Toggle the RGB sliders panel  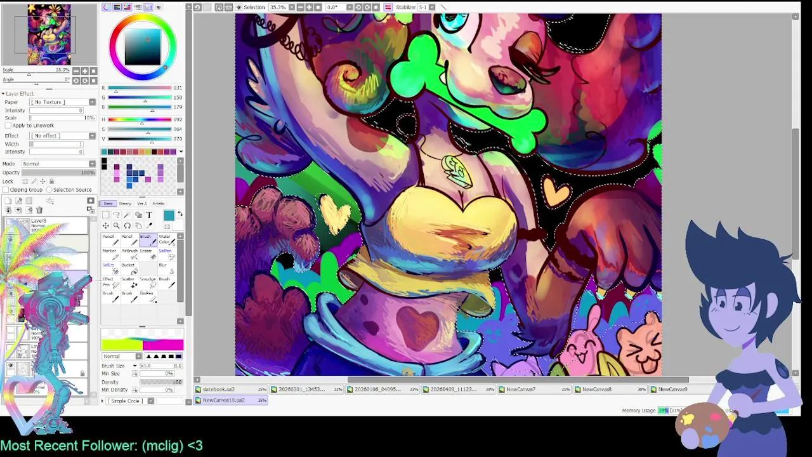click(x=117, y=7)
